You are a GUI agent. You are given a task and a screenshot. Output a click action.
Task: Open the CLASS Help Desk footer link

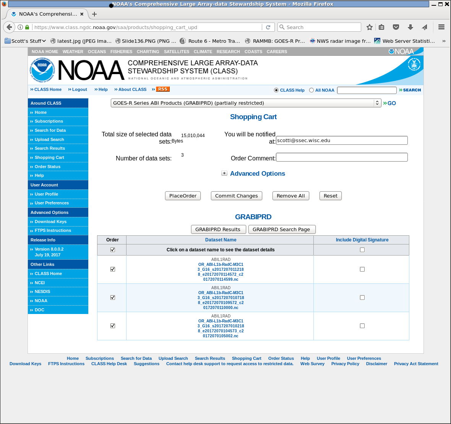[109, 364]
